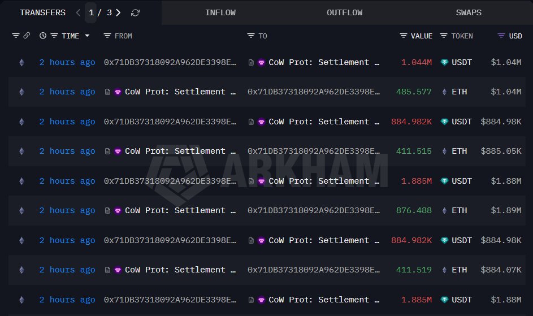This screenshot has height=316, width=533.
Task: Open the chain filter icon in the header
Action: tap(16, 36)
